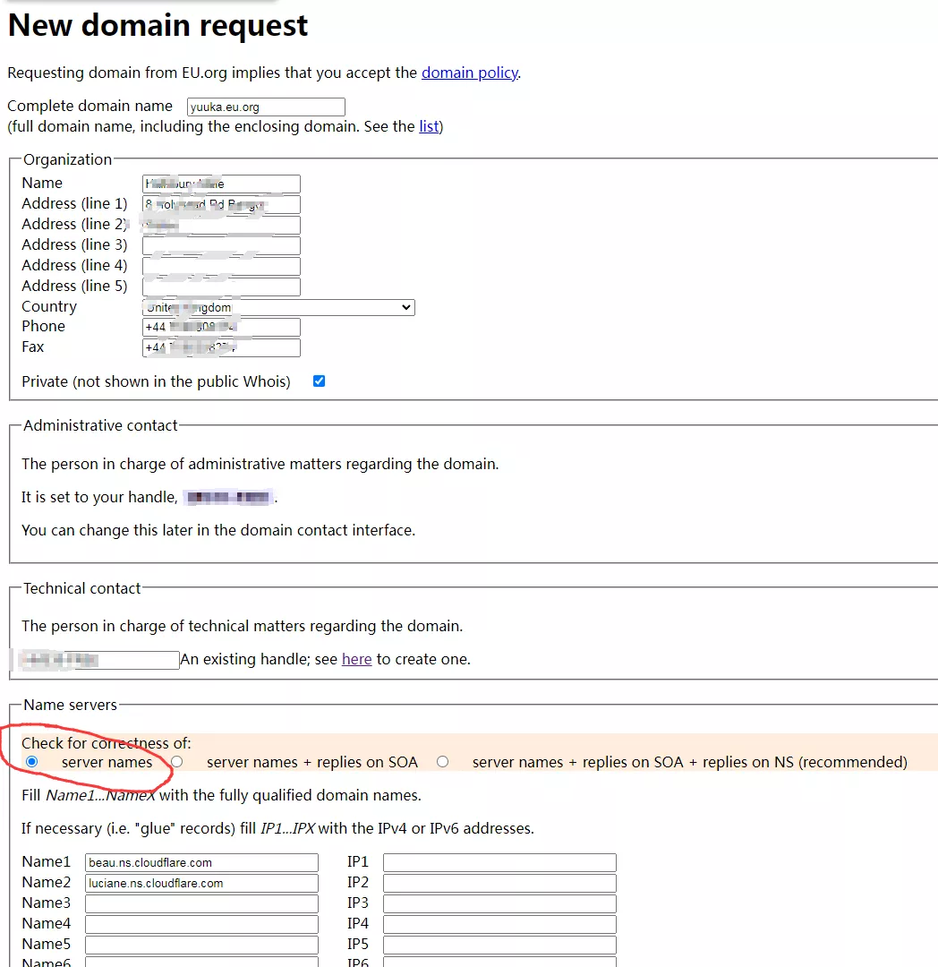Untick the Private Whois checkbox

point(319,381)
